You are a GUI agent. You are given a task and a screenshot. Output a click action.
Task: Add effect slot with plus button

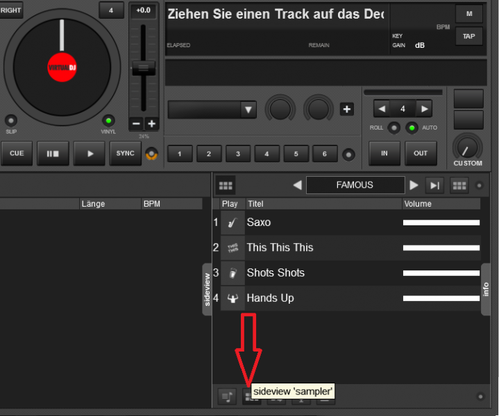[347, 110]
